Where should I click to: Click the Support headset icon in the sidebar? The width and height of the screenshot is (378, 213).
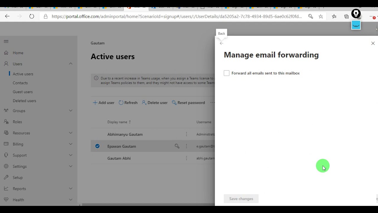pos(6,155)
